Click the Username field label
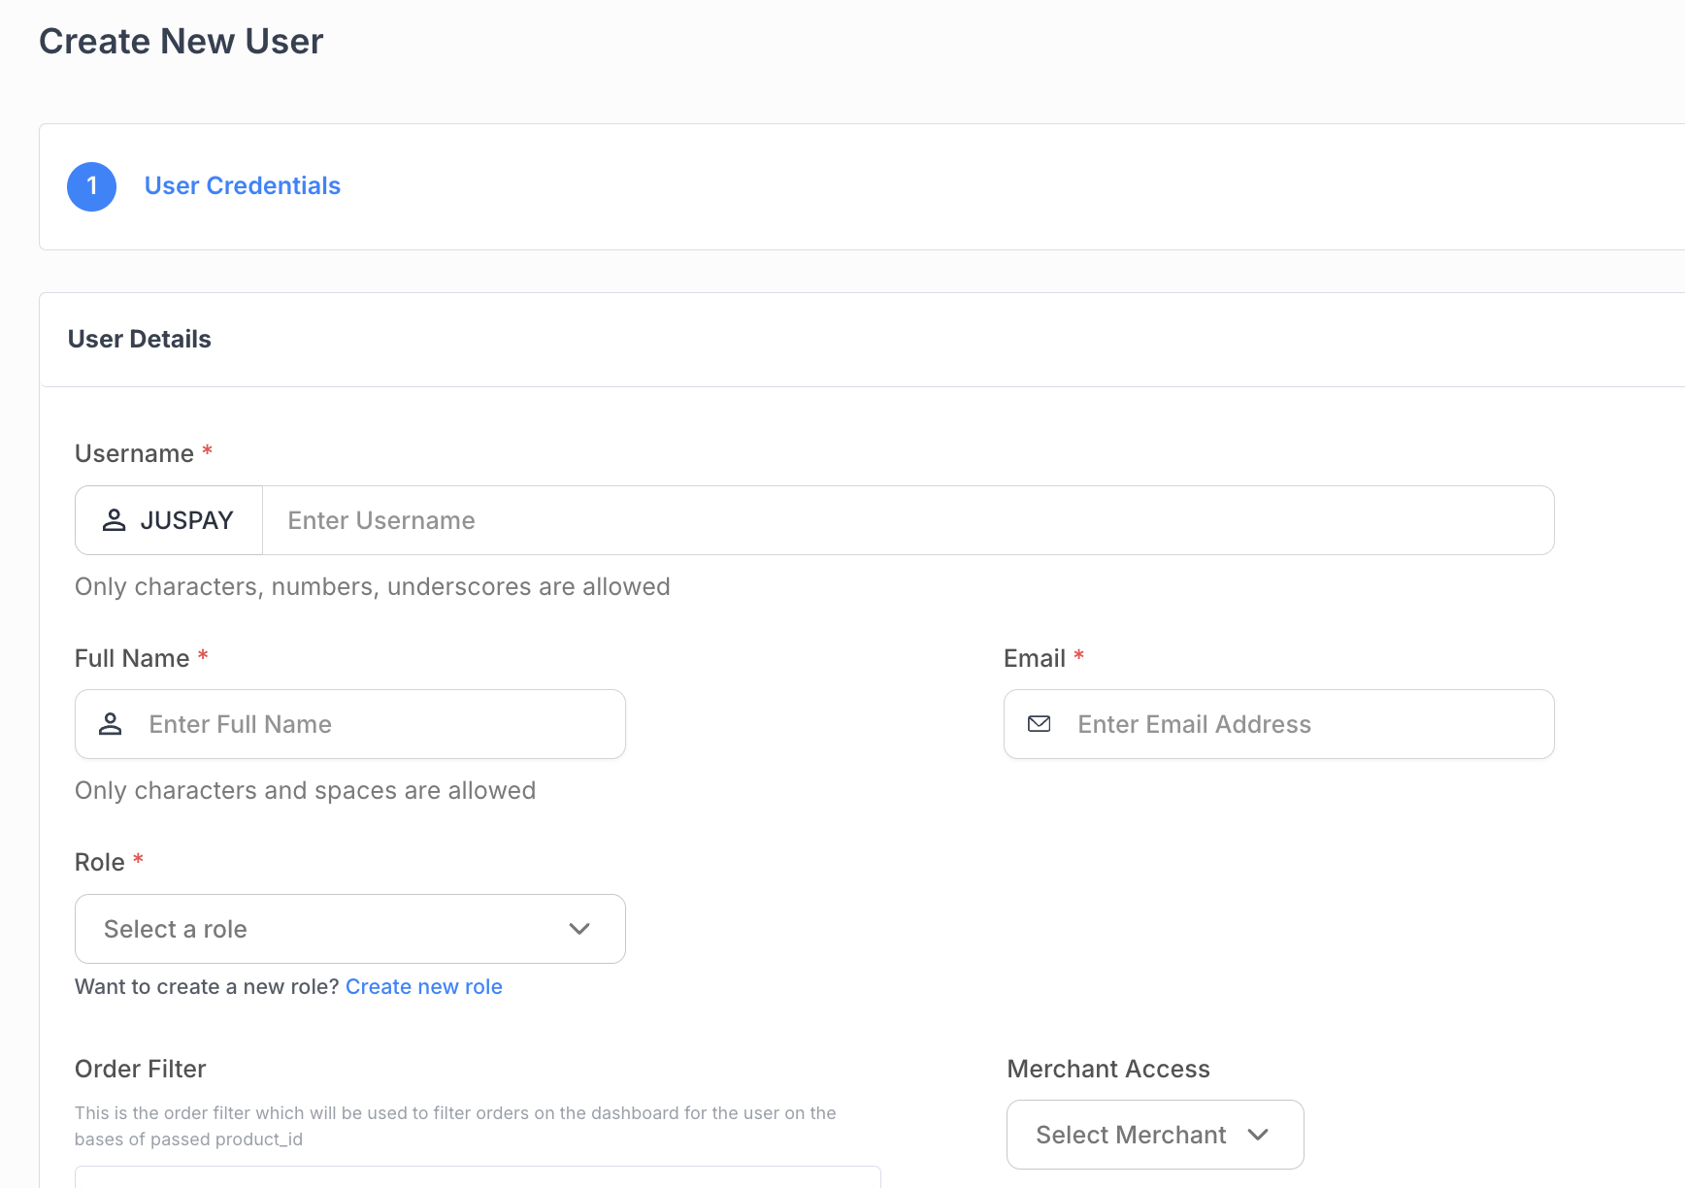The width and height of the screenshot is (1685, 1188). [x=134, y=453]
